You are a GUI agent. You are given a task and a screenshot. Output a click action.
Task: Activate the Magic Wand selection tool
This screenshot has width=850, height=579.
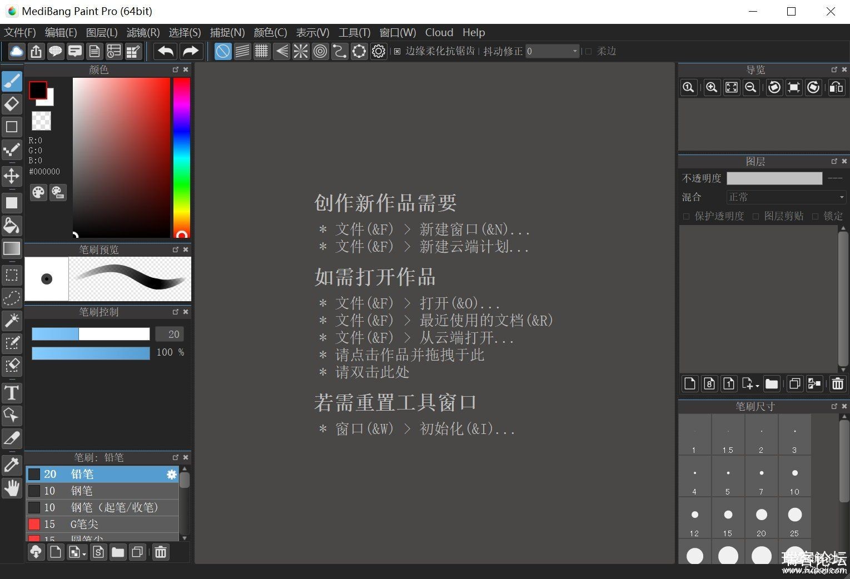click(12, 320)
